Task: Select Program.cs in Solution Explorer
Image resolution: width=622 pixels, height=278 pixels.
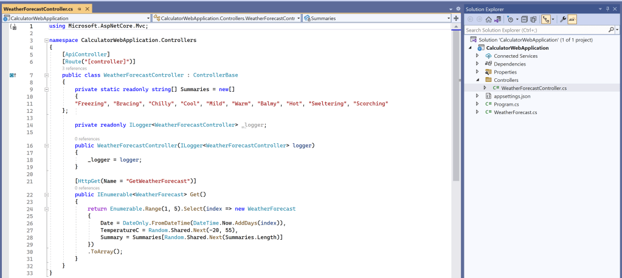Action: 506,104
